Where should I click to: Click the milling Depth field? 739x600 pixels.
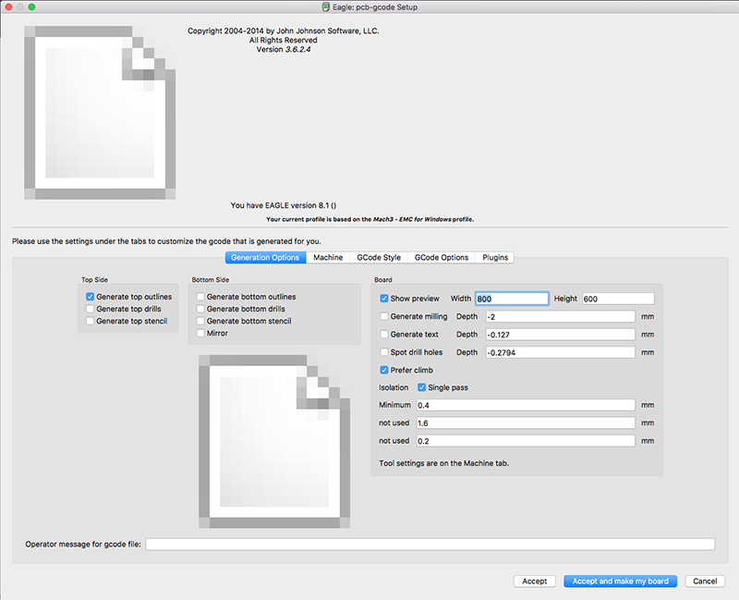561,316
